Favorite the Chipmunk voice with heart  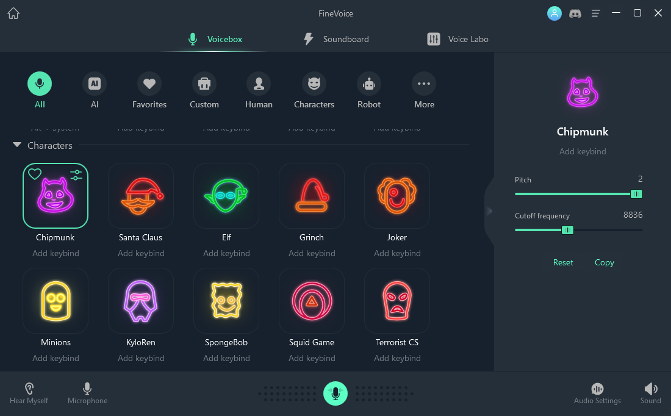click(35, 174)
